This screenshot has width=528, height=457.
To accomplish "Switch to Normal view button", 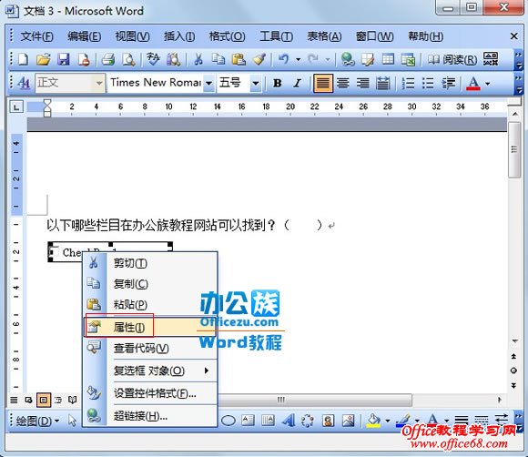I will click(14, 400).
